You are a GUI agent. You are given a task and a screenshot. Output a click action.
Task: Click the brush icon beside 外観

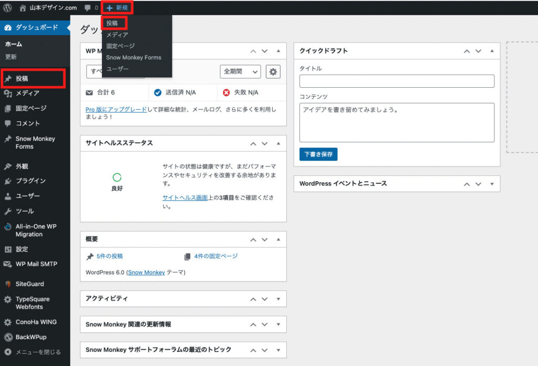coord(8,166)
